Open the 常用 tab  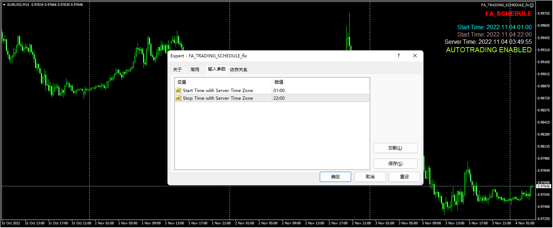point(196,69)
